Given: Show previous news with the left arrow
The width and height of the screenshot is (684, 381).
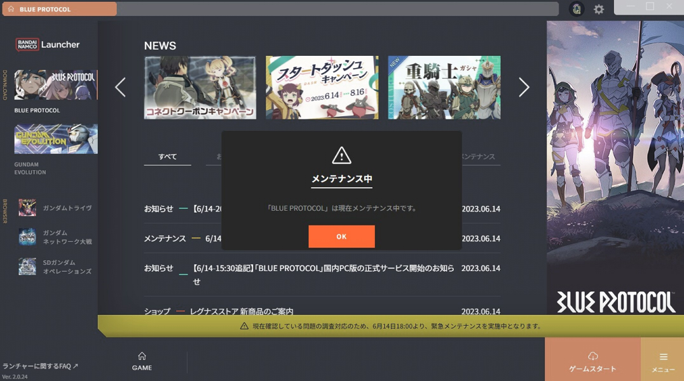Looking at the screenshot, I should click(x=120, y=87).
